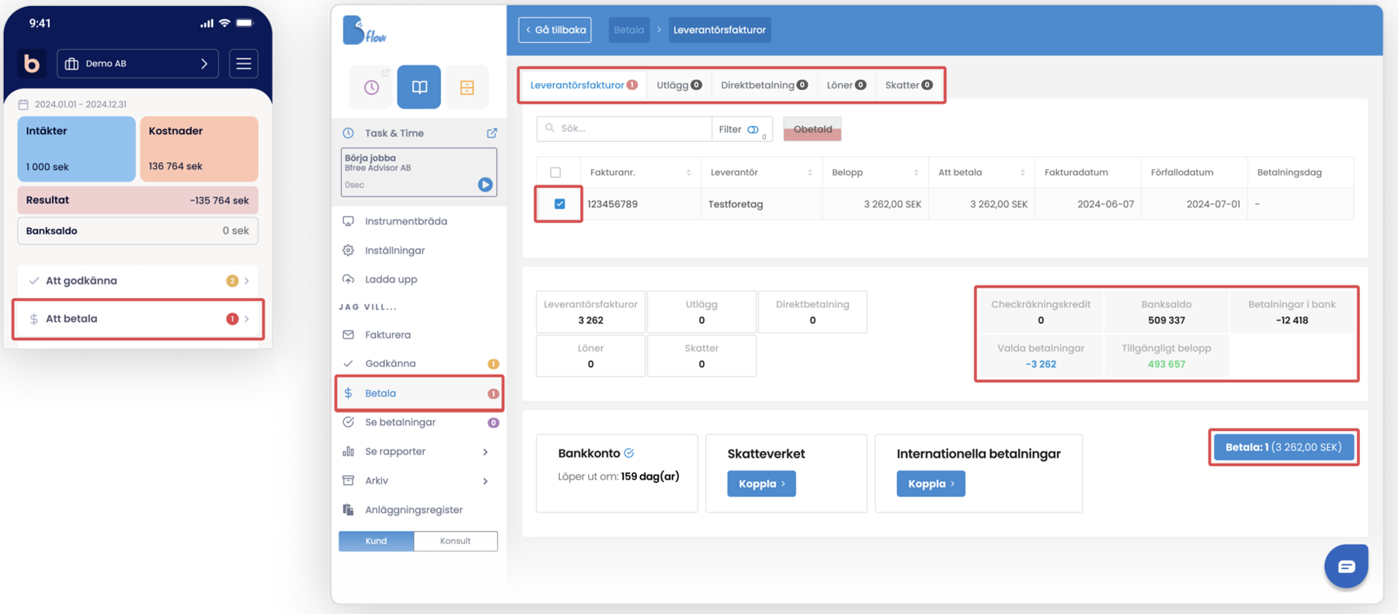
Task: Expand the Se rapporter submenu
Action: (485, 452)
